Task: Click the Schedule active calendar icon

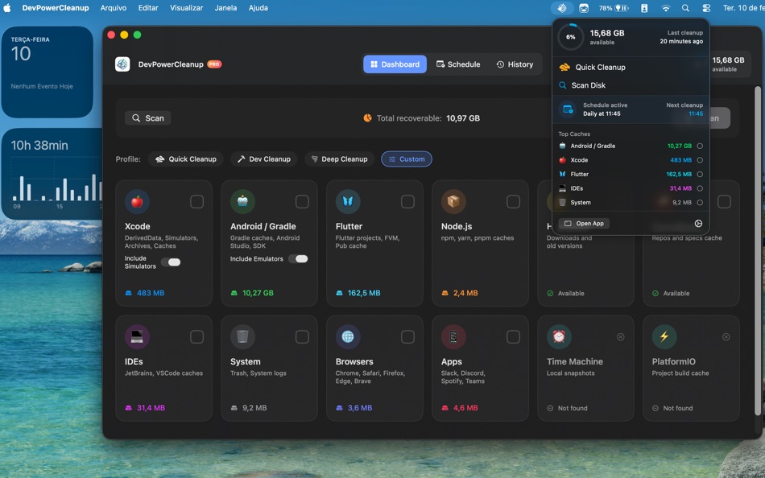Action: (568, 109)
